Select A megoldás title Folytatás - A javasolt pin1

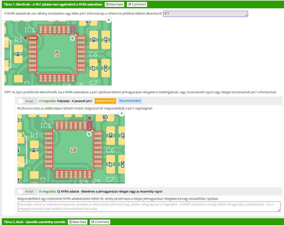pyautogui.click(x=74, y=101)
